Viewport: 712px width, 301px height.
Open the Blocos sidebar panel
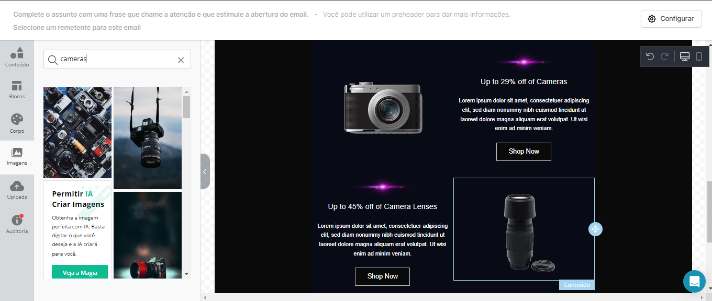point(17,90)
